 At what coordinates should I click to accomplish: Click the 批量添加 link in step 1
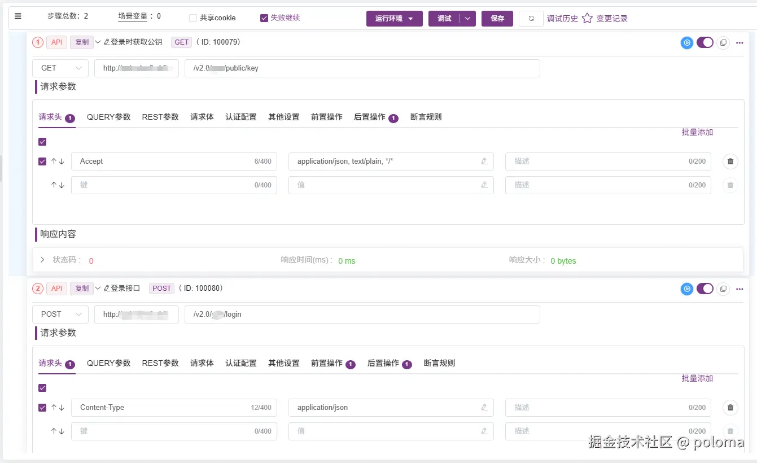point(697,132)
